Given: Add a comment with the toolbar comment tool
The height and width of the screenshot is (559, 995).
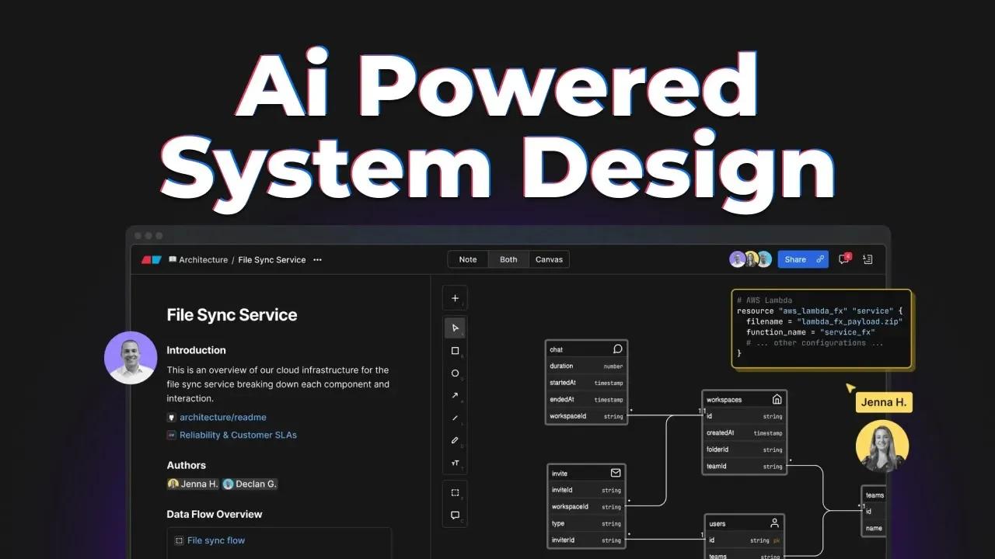Looking at the screenshot, I should 455,515.
